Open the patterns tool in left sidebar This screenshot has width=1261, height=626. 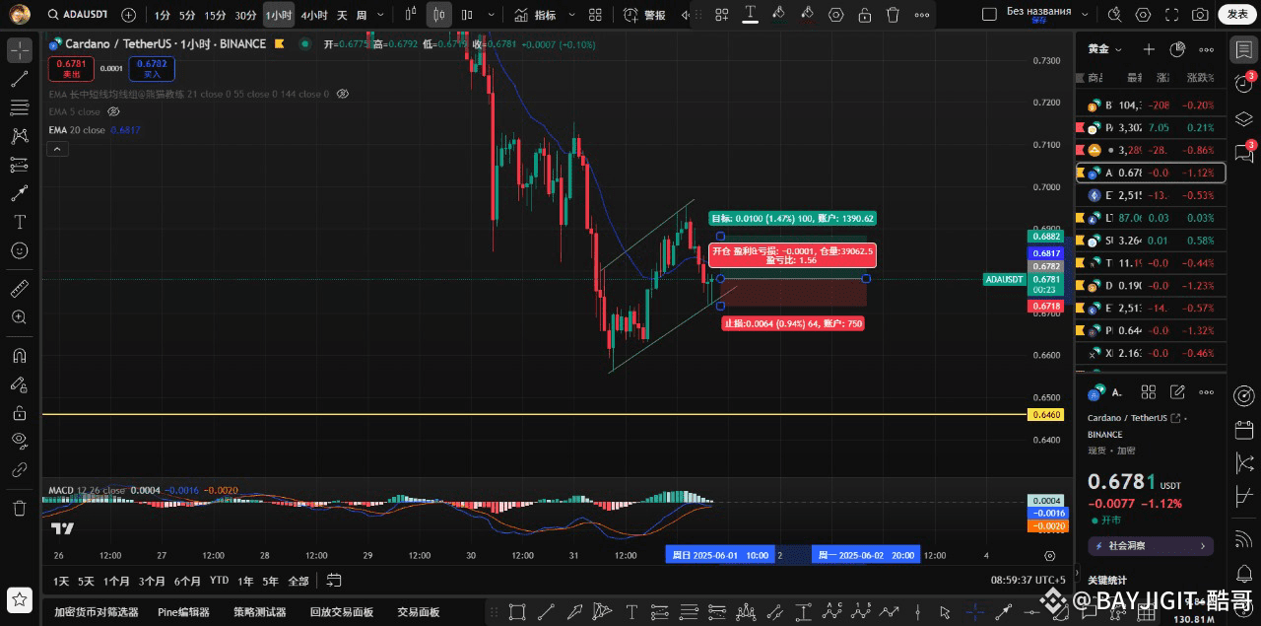(x=20, y=136)
